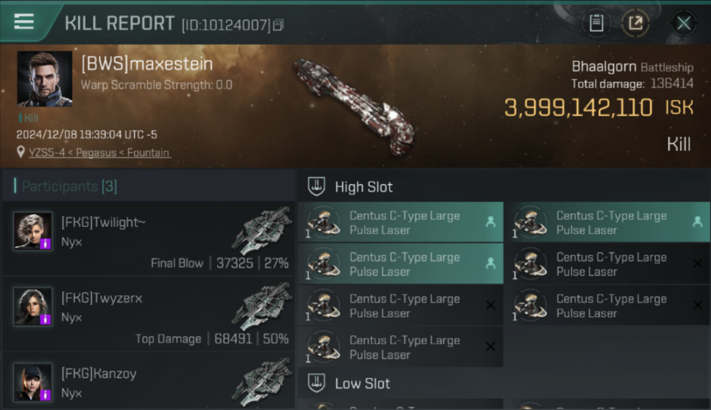This screenshot has height=410, width=711.
Task: Click the X on the bottom-left Pulse Laser
Action: point(491,347)
